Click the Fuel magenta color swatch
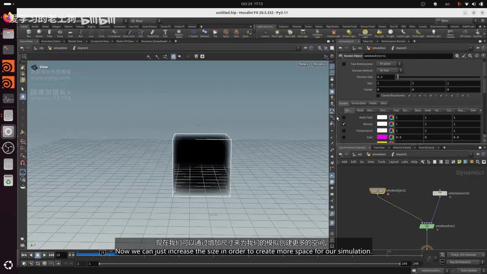The image size is (487, 274). click(382, 137)
